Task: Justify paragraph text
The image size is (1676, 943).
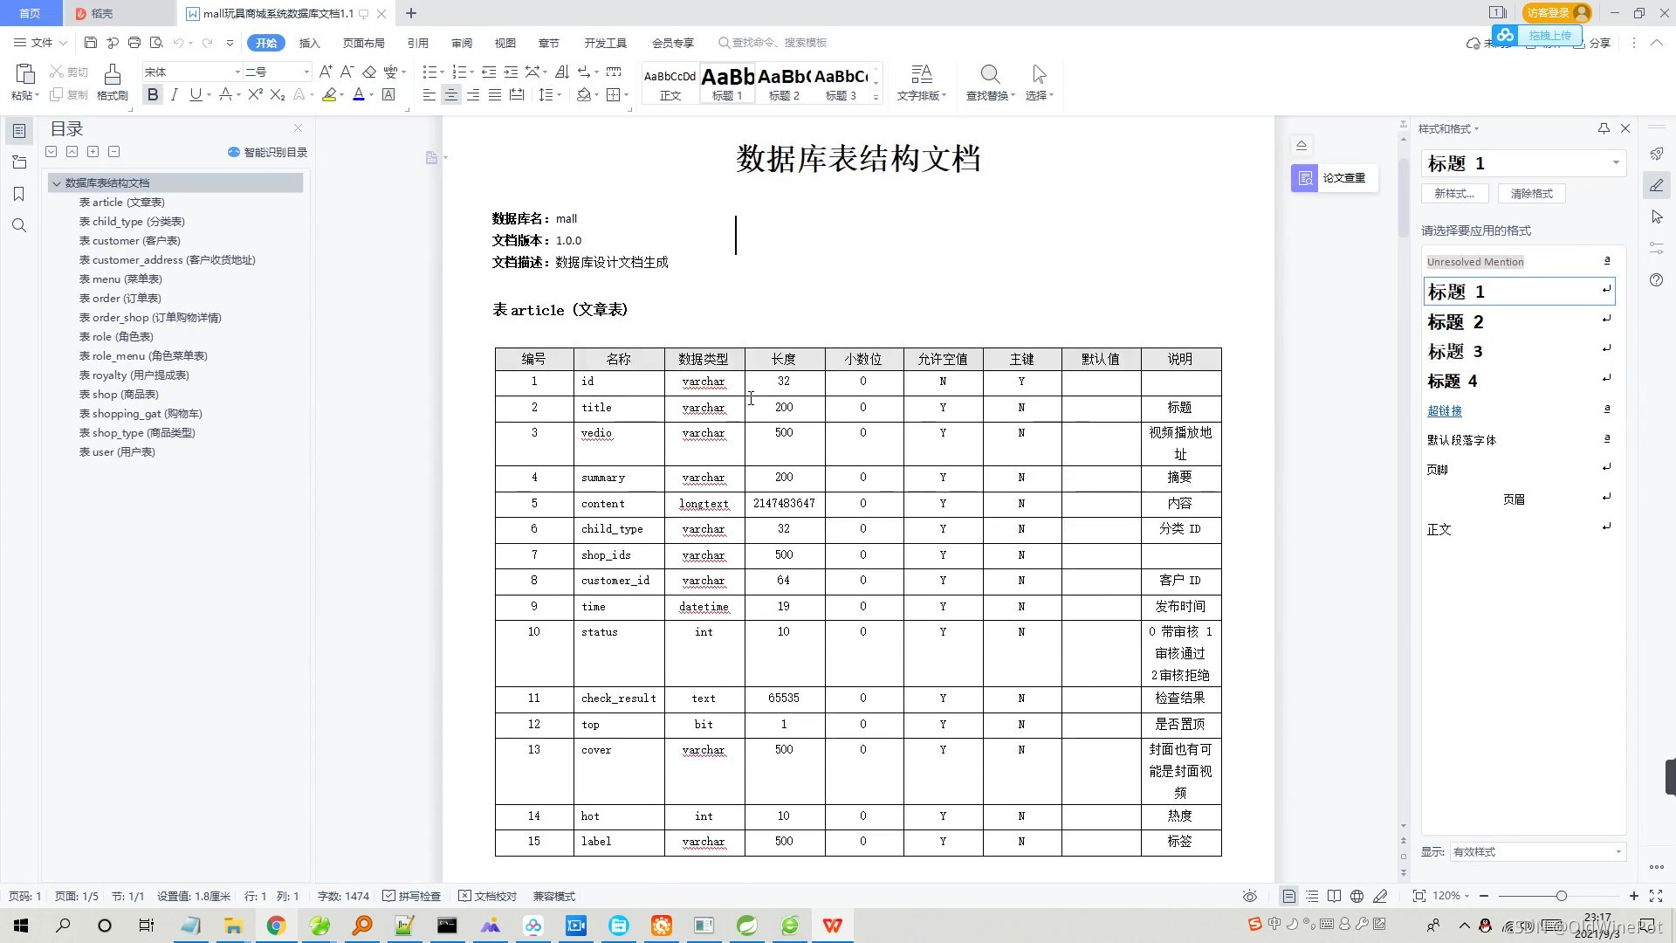Action: [x=495, y=94]
